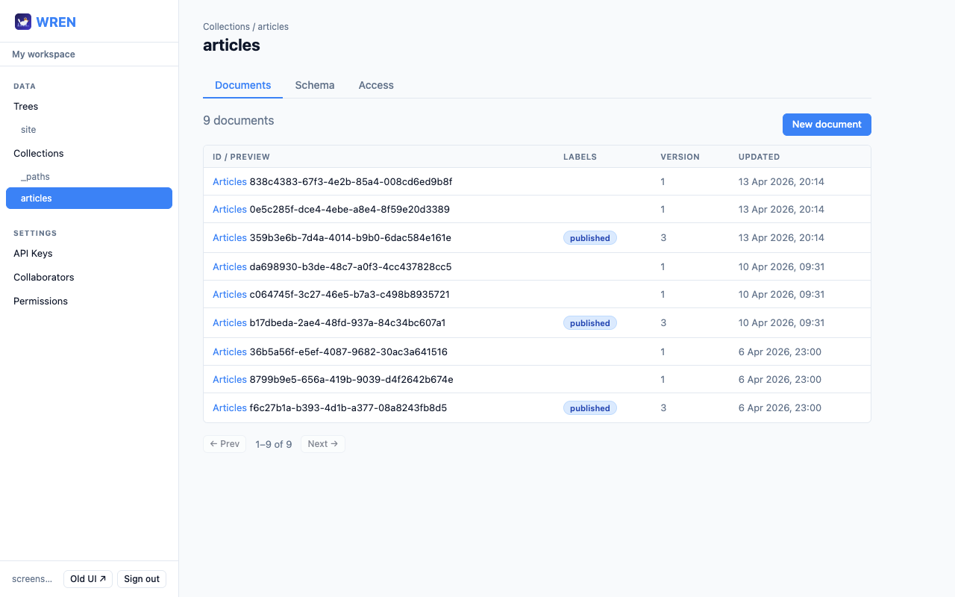Click the Prev page arrow button
955x597 pixels.
[225, 444]
